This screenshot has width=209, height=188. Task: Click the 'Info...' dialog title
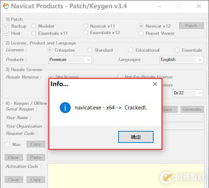coord(59,84)
